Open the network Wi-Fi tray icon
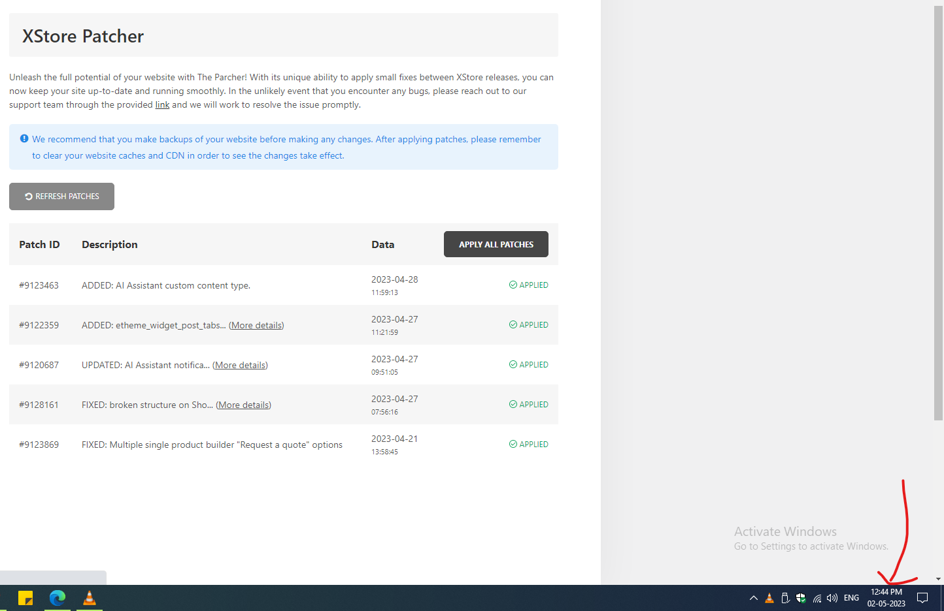944x611 pixels. coord(817,598)
